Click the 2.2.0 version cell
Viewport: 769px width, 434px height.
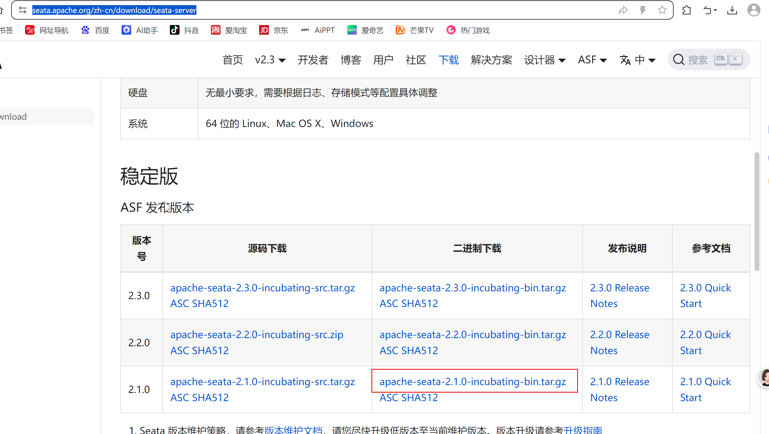(x=141, y=343)
